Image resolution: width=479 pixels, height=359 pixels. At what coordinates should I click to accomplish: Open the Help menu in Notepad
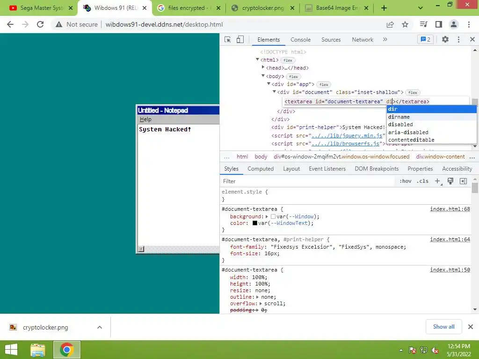tap(145, 119)
